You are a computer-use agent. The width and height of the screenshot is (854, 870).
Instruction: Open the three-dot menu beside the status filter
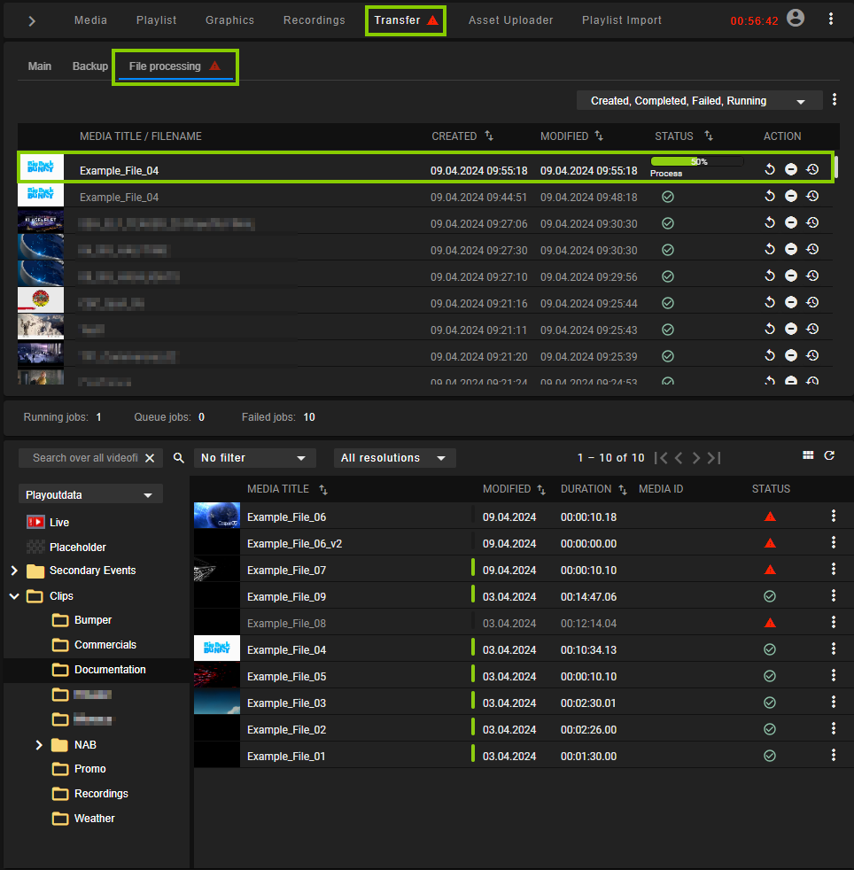pos(835,100)
